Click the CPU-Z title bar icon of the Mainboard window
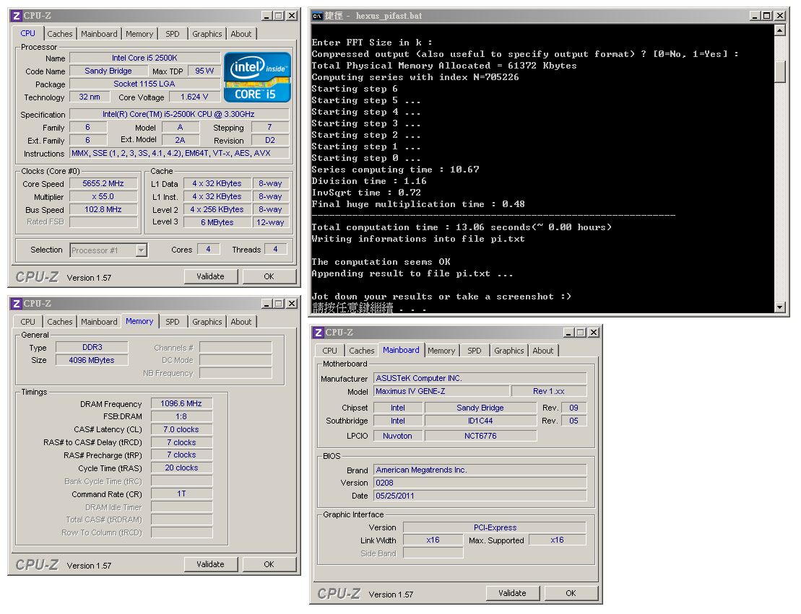801x614 pixels. (x=319, y=333)
